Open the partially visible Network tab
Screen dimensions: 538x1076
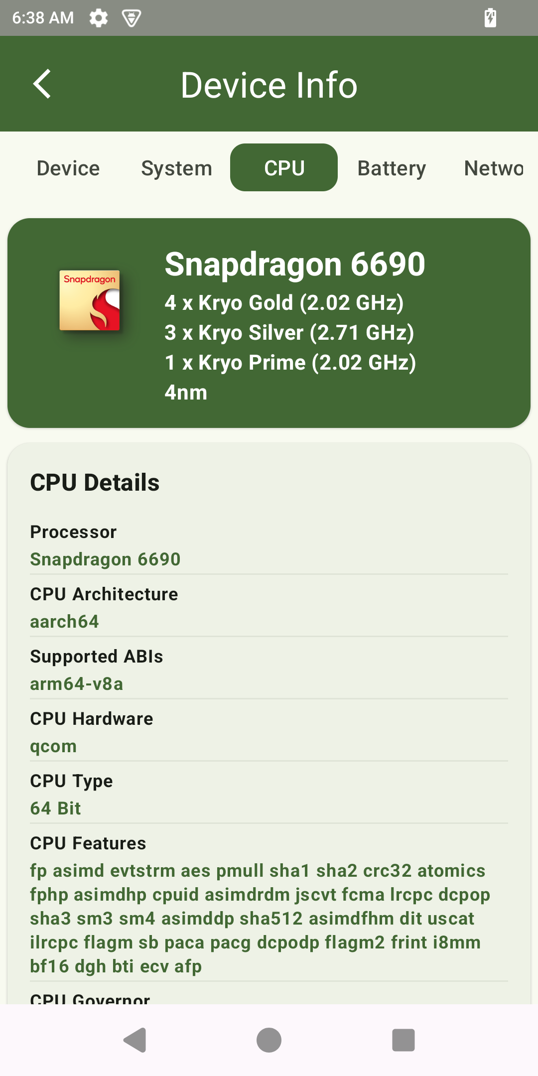pyautogui.click(x=494, y=168)
